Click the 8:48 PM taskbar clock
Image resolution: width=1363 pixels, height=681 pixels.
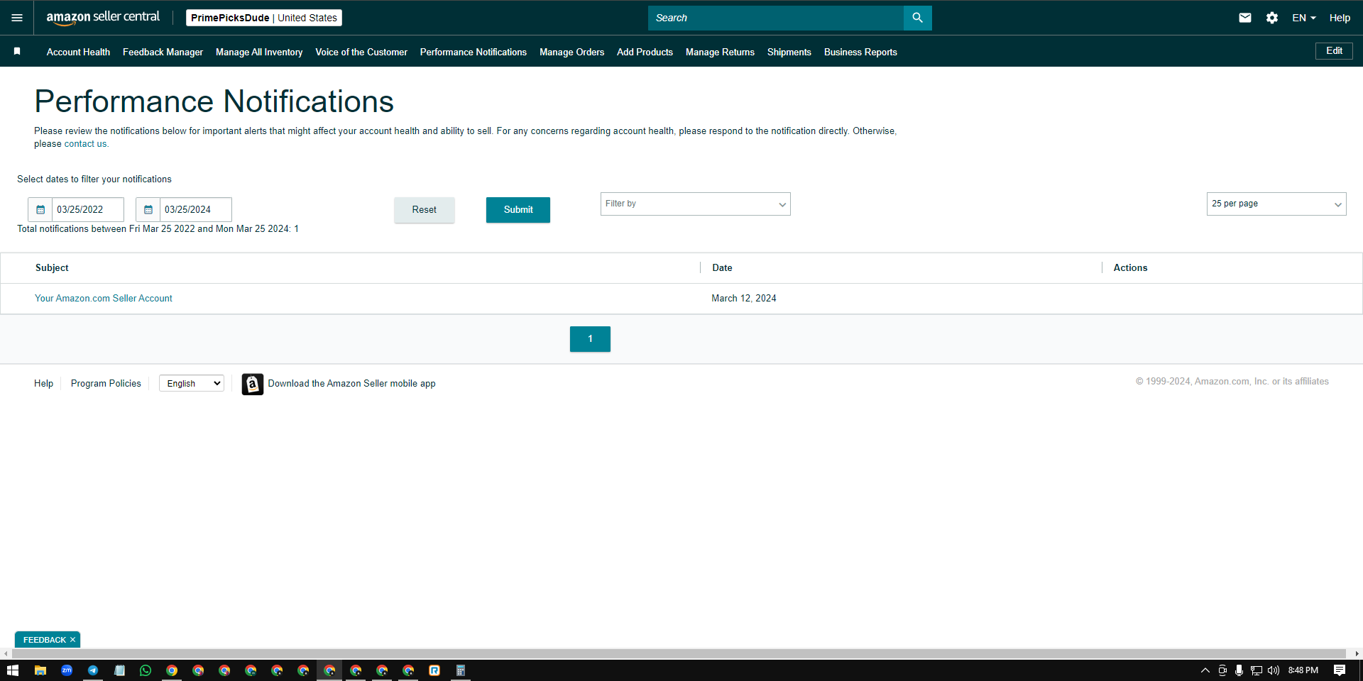click(1303, 670)
